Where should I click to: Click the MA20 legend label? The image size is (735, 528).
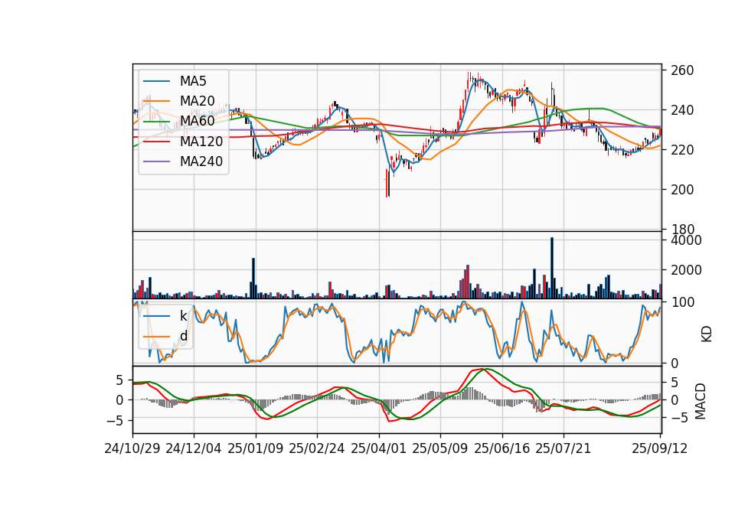pyautogui.click(x=197, y=101)
